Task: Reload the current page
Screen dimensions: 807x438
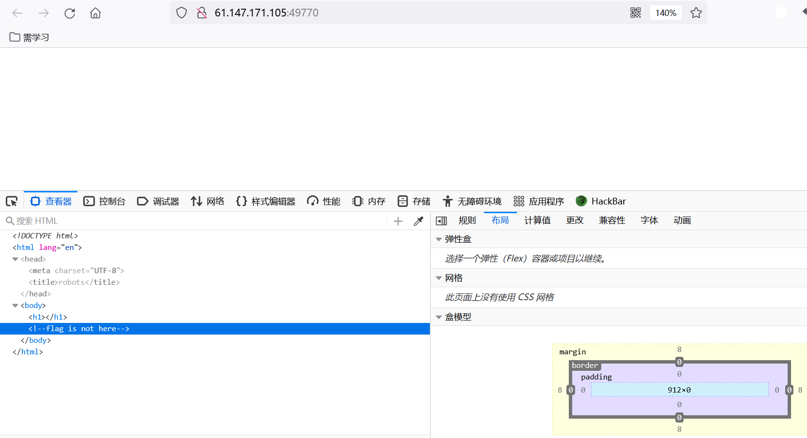Action: point(70,13)
